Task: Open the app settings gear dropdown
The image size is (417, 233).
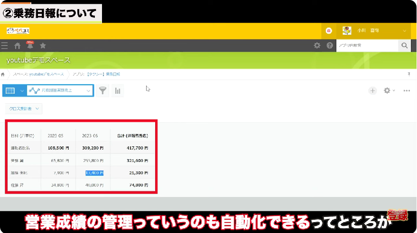Action: coord(389,90)
